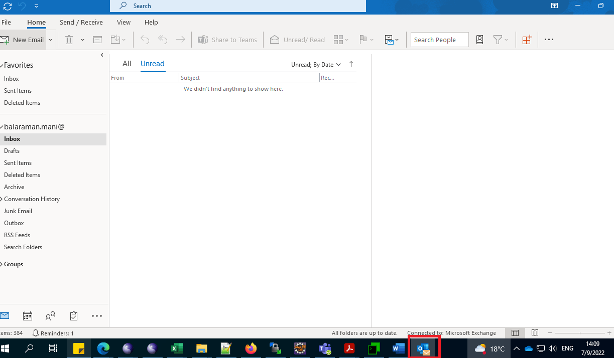
Task: Open the Junk Email folder
Action: [18, 211]
